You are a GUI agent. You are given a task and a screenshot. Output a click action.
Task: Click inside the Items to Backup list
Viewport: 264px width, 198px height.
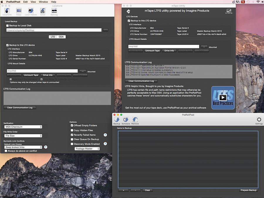[188, 159]
